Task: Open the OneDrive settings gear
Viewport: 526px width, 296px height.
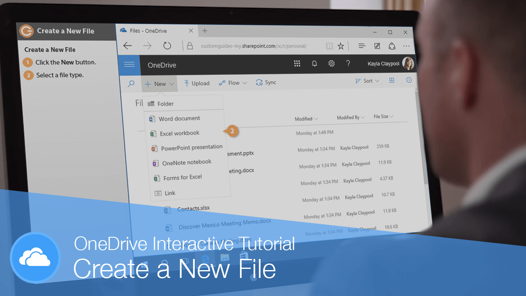Action: (x=331, y=63)
